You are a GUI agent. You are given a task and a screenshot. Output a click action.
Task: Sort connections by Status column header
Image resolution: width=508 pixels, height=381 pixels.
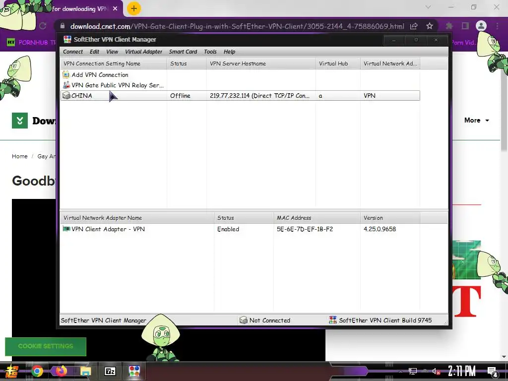tap(187, 63)
